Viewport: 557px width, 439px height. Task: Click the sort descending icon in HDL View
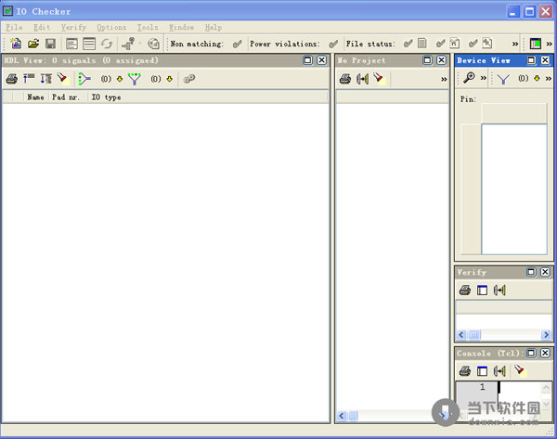[x=45, y=79]
